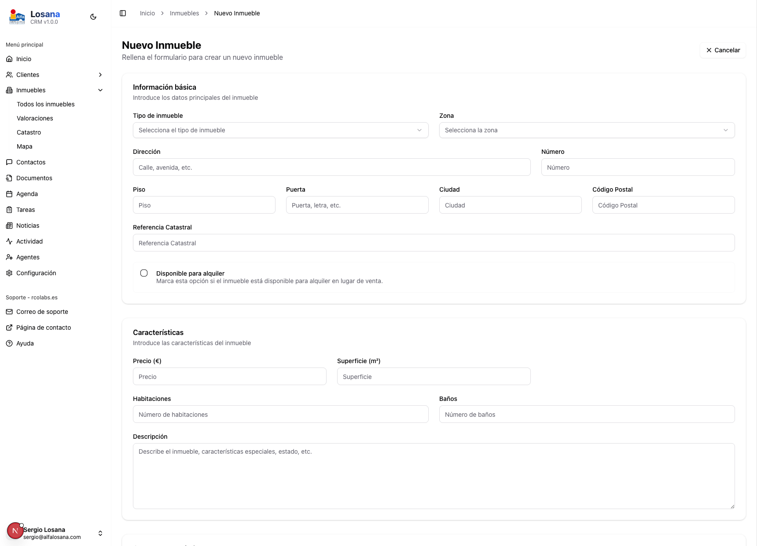Open the Tipo de inmueble dropdown
This screenshot has height=546, width=757.
pos(280,130)
